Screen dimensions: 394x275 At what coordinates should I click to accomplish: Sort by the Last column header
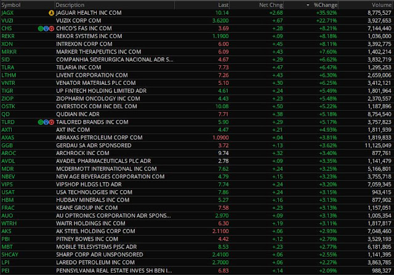[223, 5]
